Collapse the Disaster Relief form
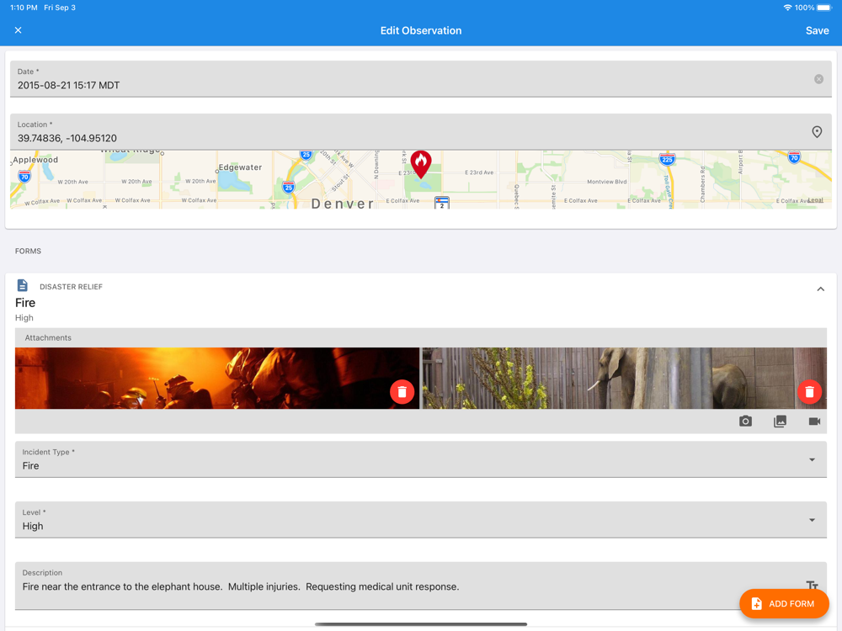This screenshot has height=631, width=842. (x=820, y=289)
